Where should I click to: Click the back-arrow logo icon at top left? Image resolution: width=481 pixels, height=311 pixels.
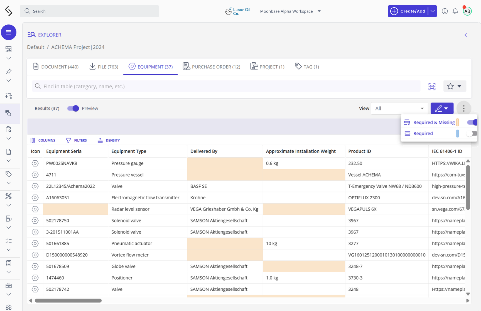pos(9,11)
